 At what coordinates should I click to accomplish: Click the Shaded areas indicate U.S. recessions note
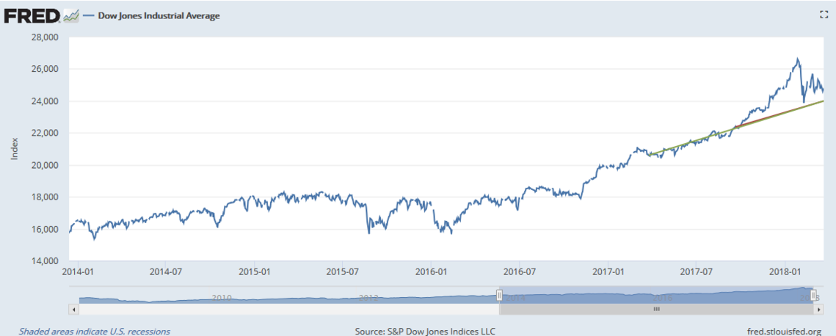[95, 331]
